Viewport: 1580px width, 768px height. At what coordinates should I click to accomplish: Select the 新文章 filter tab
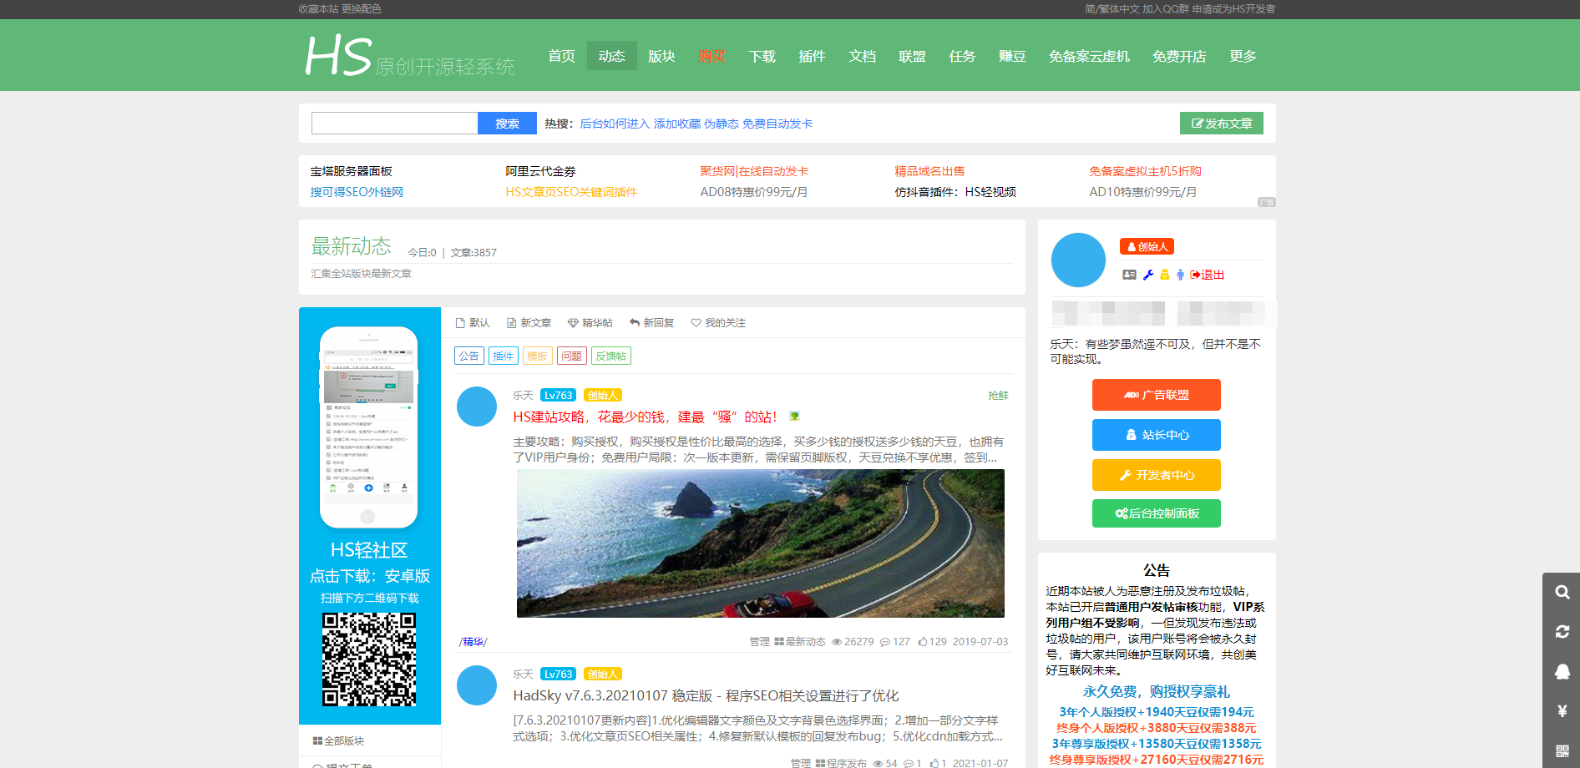coord(529,323)
